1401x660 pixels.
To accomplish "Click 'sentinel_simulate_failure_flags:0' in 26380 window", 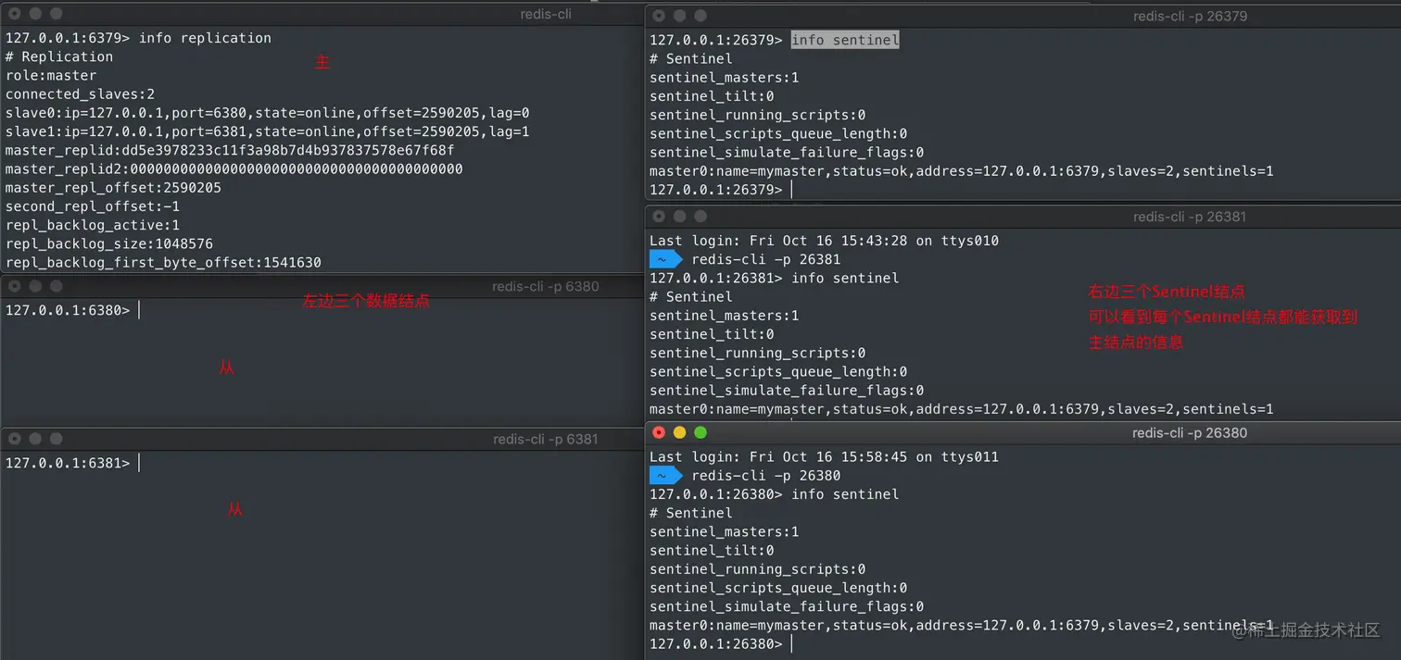I will point(787,607).
